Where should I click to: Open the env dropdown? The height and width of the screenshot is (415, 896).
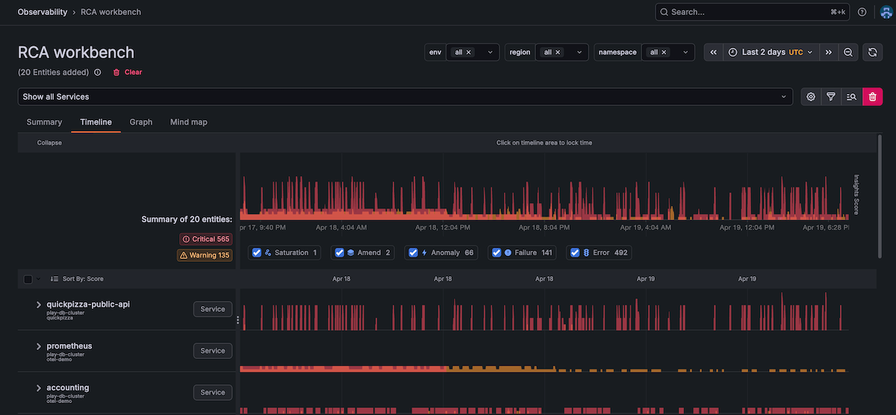tap(491, 52)
